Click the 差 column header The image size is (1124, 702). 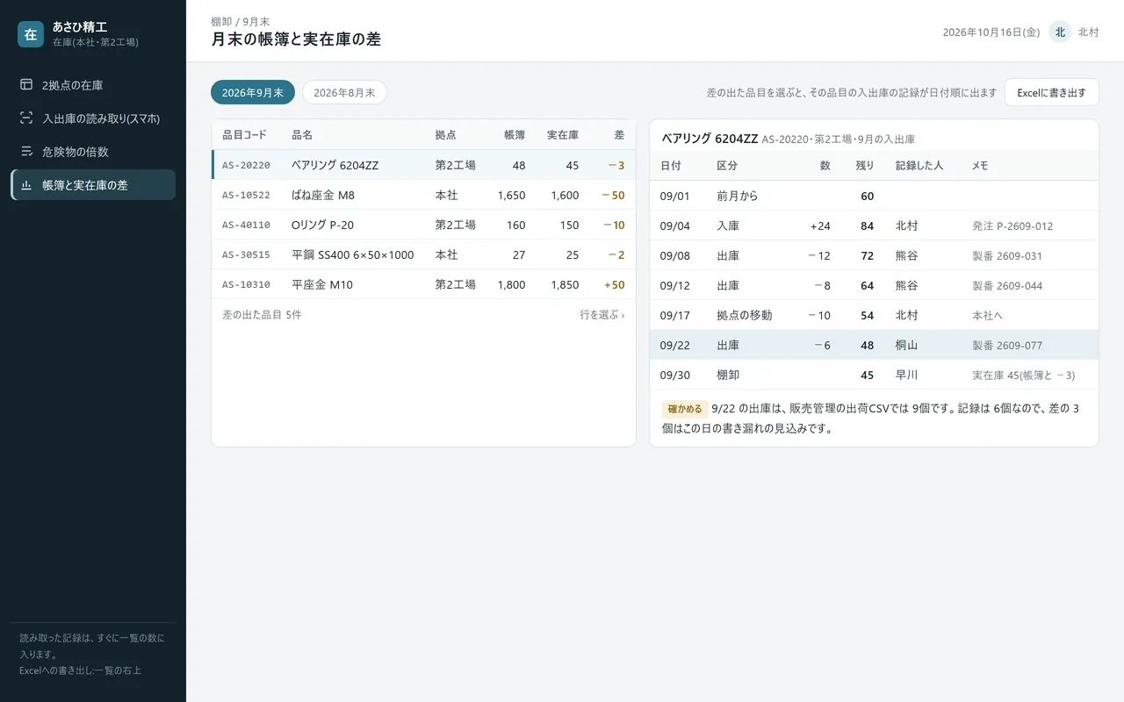pyautogui.click(x=619, y=135)
